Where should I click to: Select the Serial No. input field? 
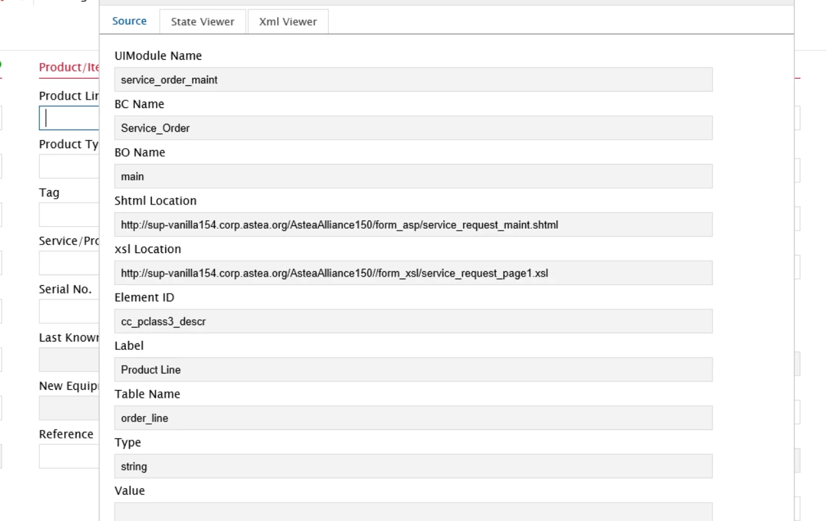pyautogui.click(x=69, y=311)
